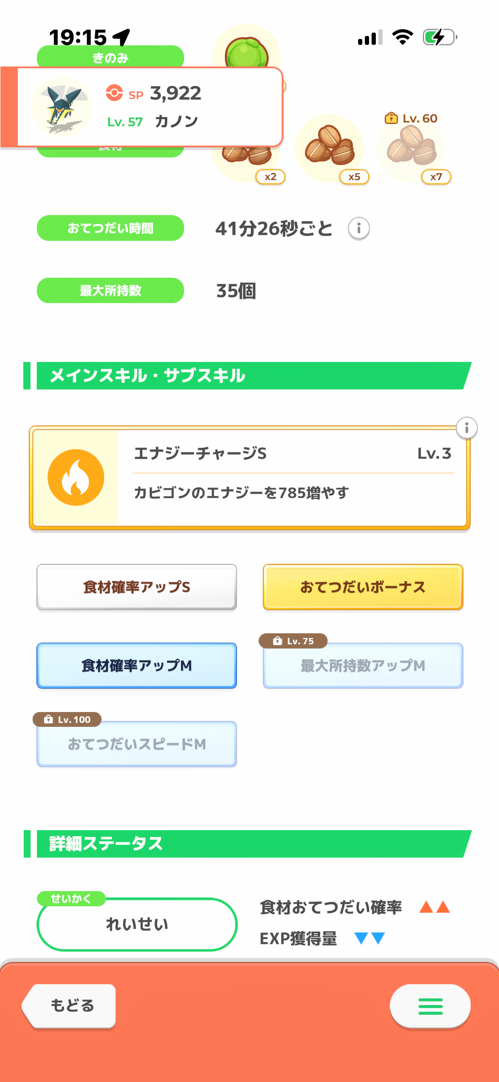
Task: Tap info icon on main skill card
Action: (466, 428)
